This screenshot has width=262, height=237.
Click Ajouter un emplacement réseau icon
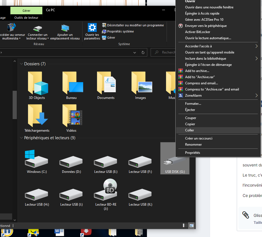pyautogui.click(x=65, y=28)
